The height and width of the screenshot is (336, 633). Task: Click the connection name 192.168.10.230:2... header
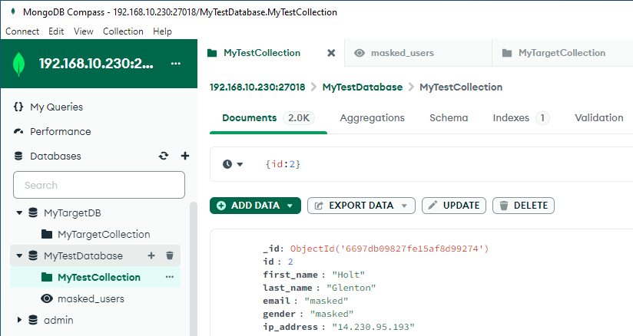[x=96, y=64]
